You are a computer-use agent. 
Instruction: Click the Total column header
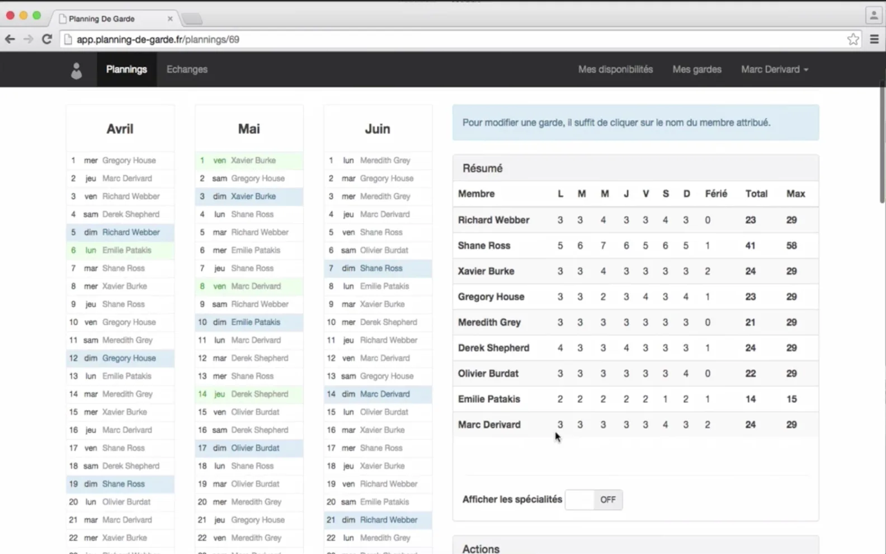[x=756, y=194]
